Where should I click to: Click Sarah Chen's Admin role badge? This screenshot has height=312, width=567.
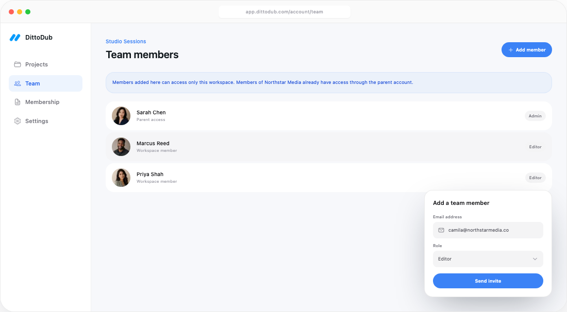(x=535, y=116)
